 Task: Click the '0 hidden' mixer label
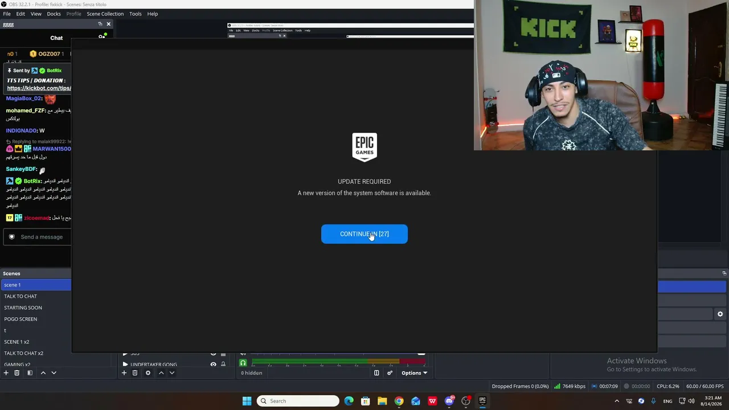click(x=251, y=373)
